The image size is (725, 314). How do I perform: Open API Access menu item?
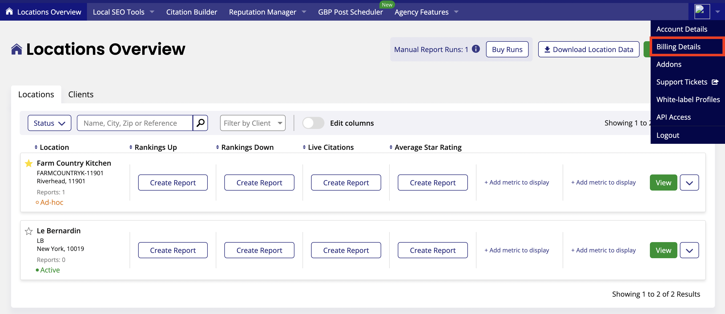[x=688, y=117]
